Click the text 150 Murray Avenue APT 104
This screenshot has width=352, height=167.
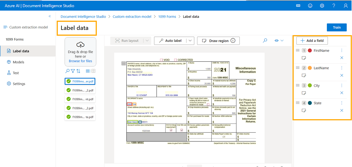tap(140, 113)
